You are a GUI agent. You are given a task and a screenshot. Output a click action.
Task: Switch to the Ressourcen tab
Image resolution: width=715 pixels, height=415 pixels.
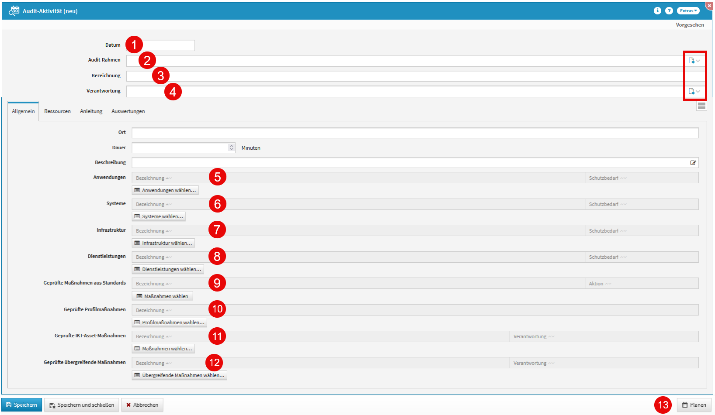pyautogui.click(x=57, y=111)
